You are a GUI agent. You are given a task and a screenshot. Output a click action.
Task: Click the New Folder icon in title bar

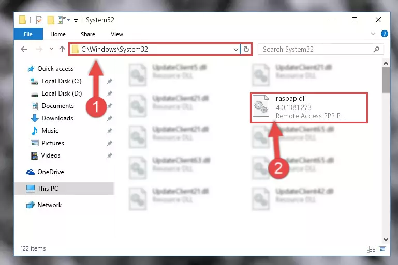[51, 20]
